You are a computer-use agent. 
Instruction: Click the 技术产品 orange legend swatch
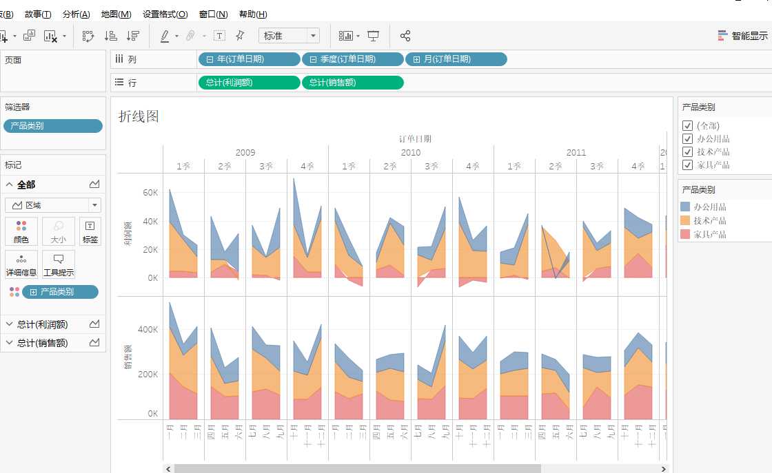point(685,220)
